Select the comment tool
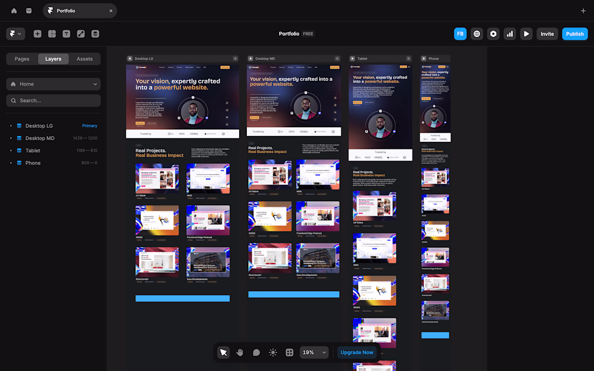This screenshot has height=371, width=594. [x=256, y=353]
